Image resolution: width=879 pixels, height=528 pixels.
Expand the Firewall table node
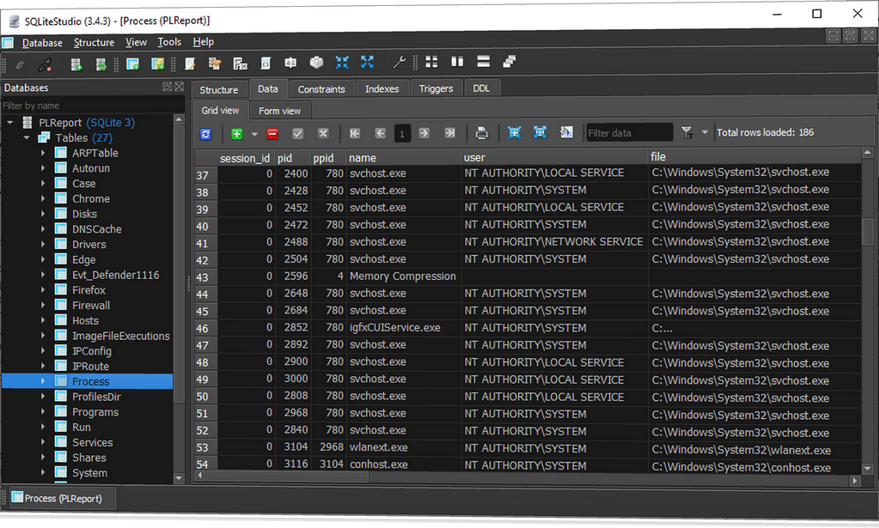coord(43,305)
